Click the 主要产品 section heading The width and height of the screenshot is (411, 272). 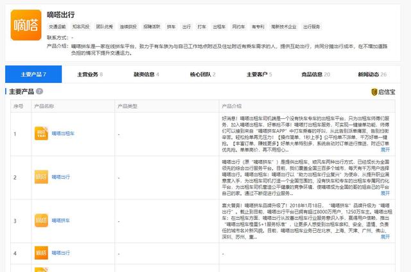click(21, 91)
